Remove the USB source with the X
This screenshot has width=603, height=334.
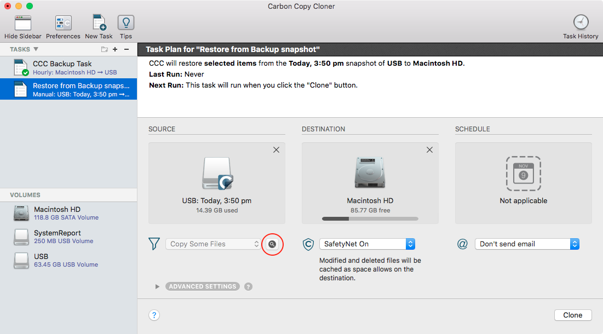[x=276, y=149]
